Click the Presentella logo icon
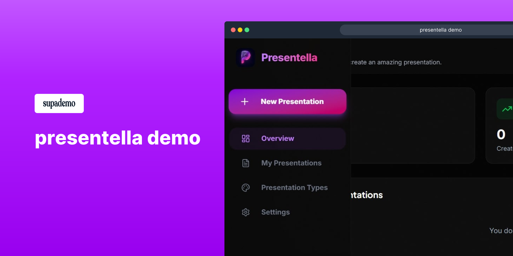Viewport: 513px width, 256px height. pos(245,58)
